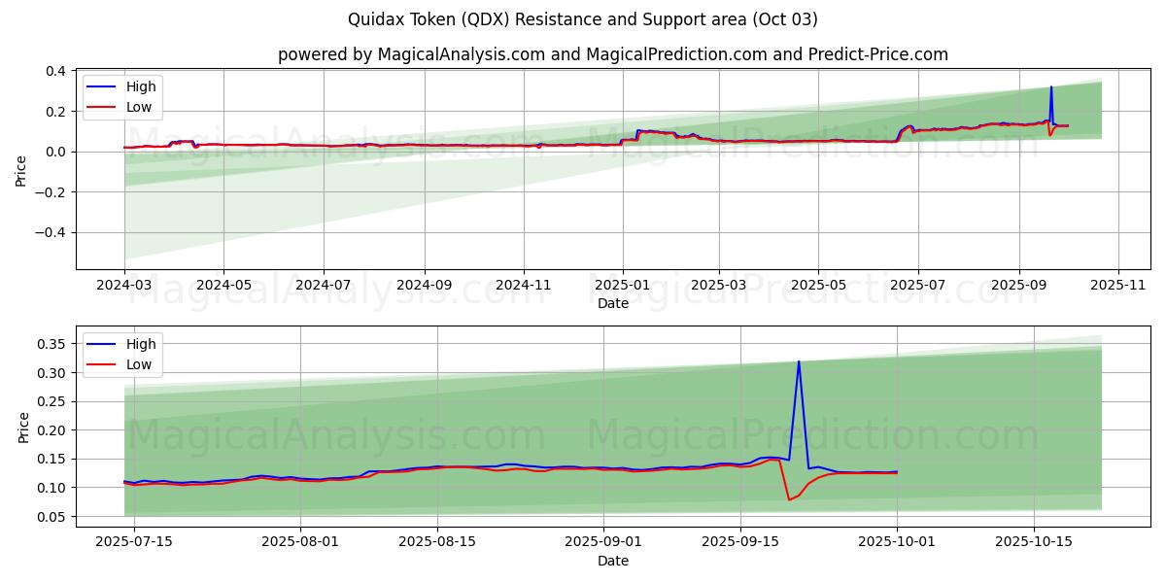Click the lowest point of the red dip in bottom chart
1166x583 pixels.
tap(789, 499)
